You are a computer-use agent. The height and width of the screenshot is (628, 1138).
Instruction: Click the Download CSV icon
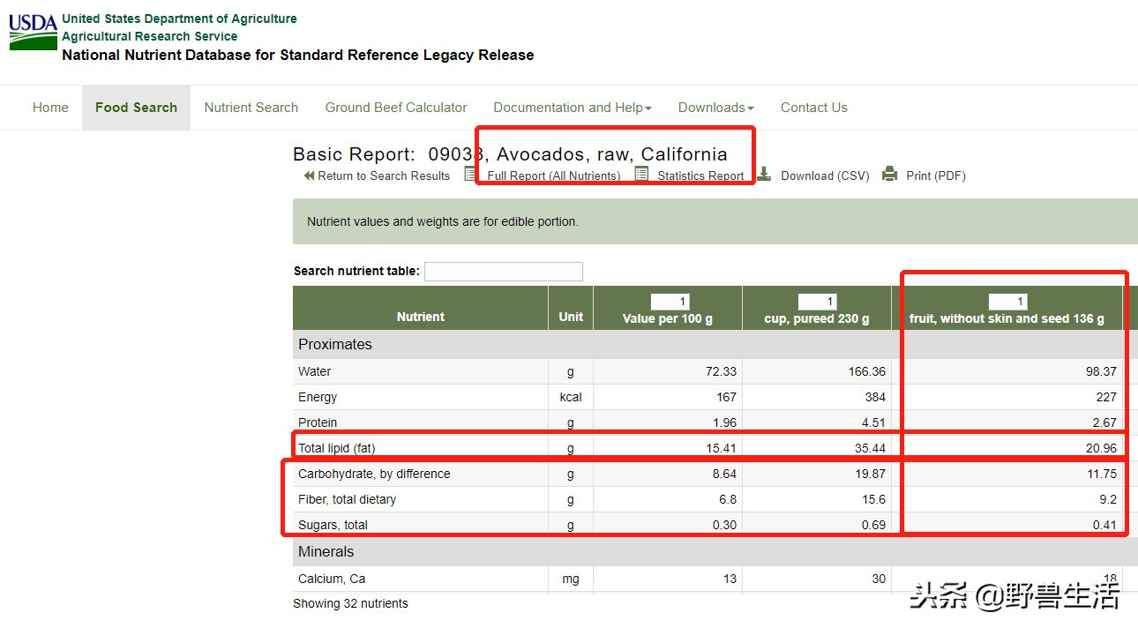click(x=764, y=174)
